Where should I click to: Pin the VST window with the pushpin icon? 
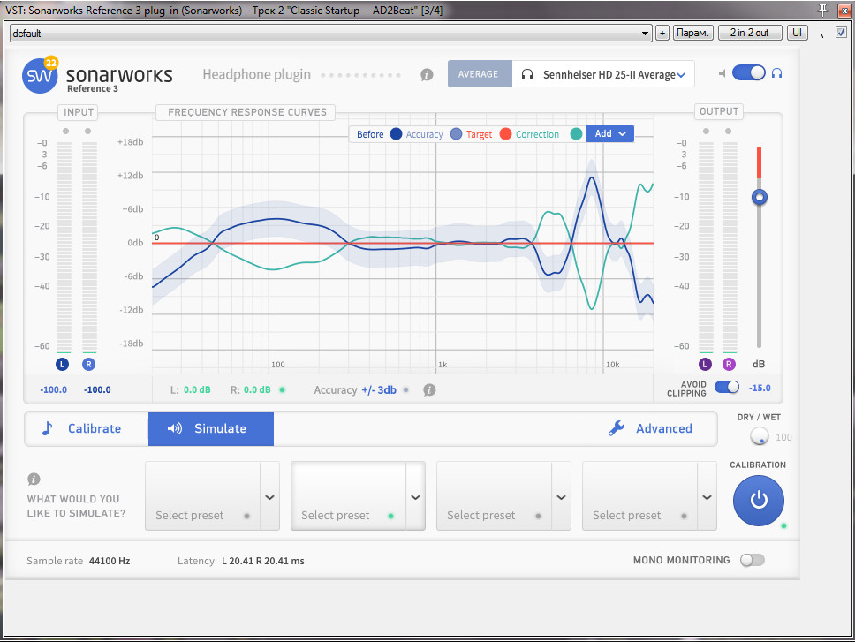[822, 9]
